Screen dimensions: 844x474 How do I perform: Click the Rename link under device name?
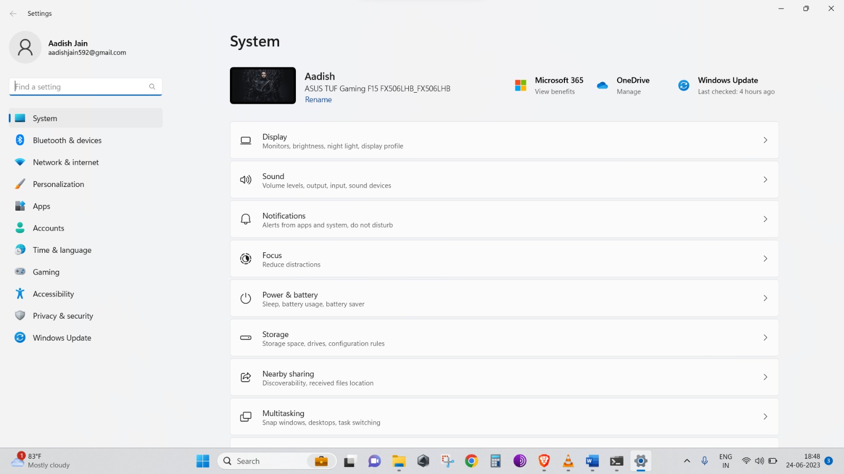tap(318, 100)
